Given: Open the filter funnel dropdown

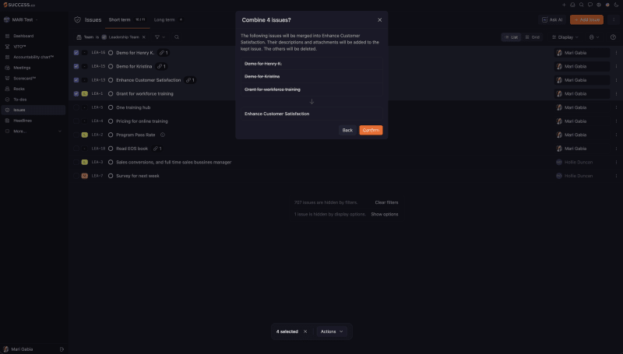Looking at the screenshot, I should point(160,37).
